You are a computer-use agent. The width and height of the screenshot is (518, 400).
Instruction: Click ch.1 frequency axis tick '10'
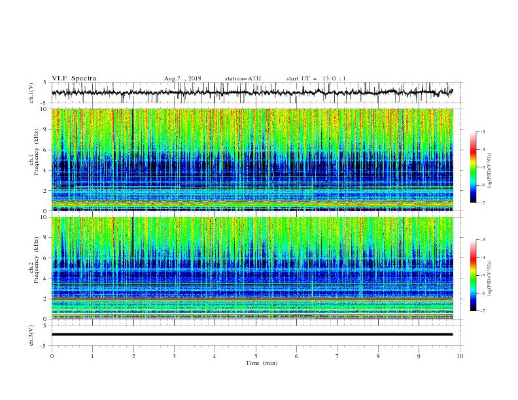coord(44,109)
